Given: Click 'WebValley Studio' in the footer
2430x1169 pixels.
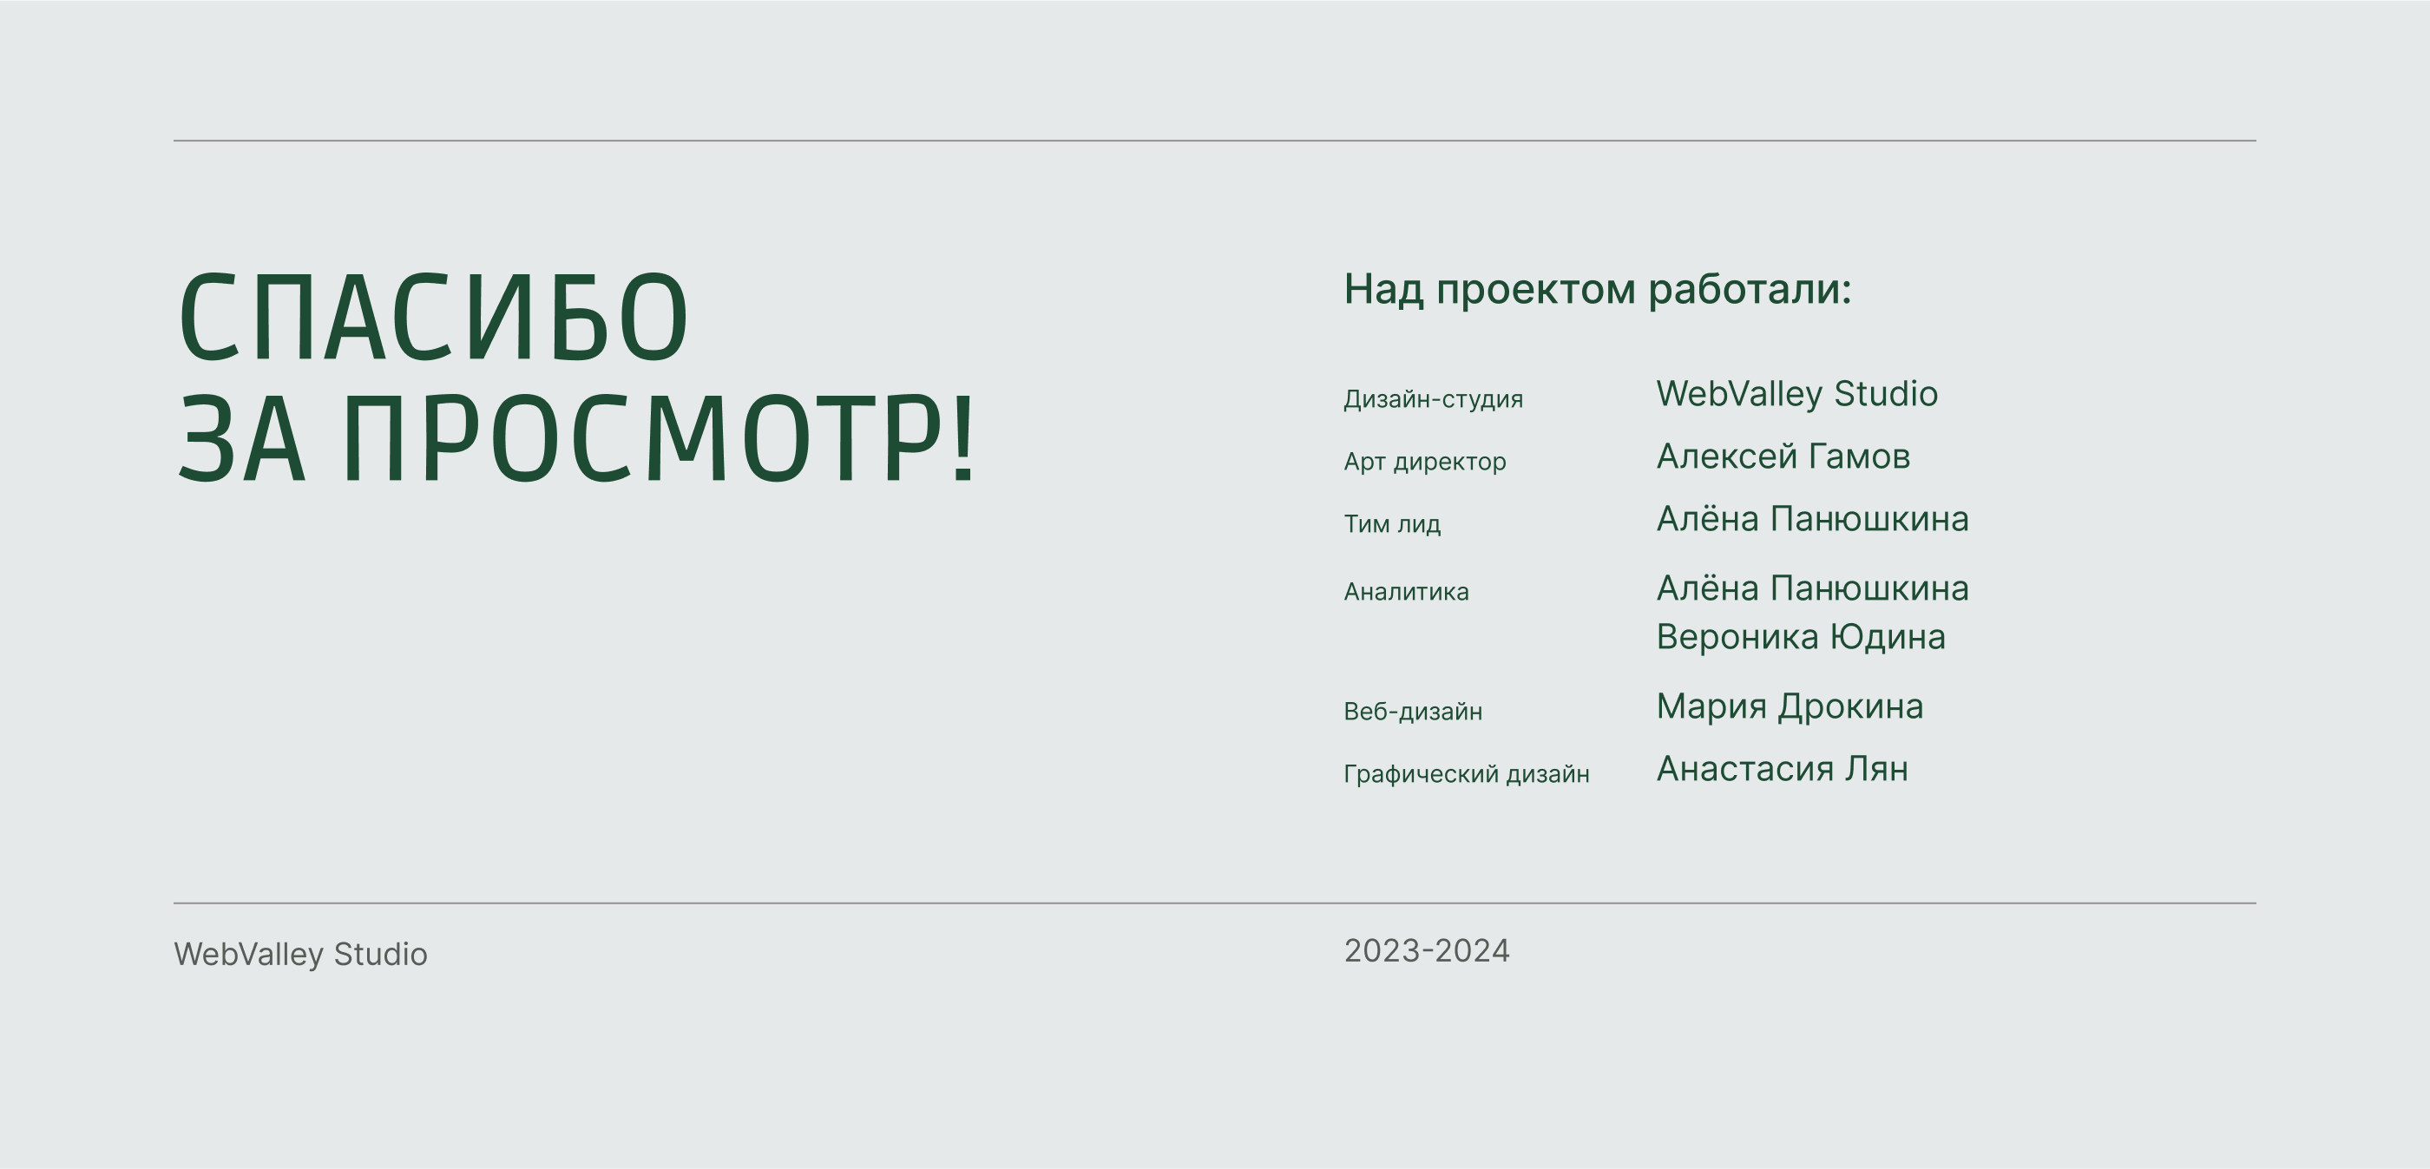Looking at the screenshot, I should tap(300, 954).
